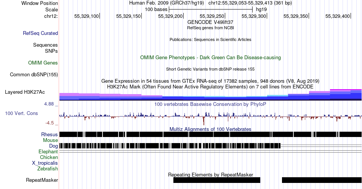Viewport: 362px width, 189px height.
Task: Click Multiz Alignments of 100 Vertebrates title
Action: pos(210,129)
